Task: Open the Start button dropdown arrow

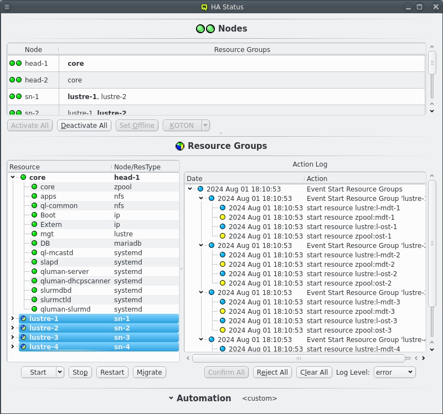Action: [x=60, y=372]
